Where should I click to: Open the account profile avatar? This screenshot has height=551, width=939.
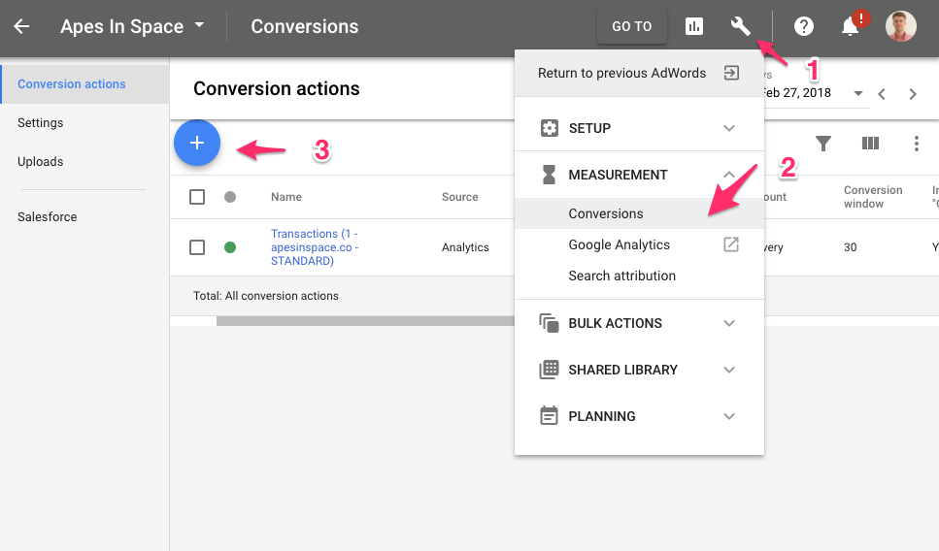(901, 26)
